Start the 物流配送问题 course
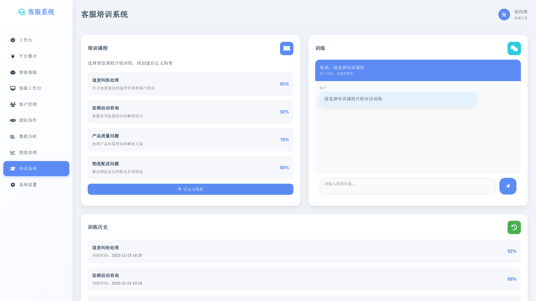 (190, 168)
